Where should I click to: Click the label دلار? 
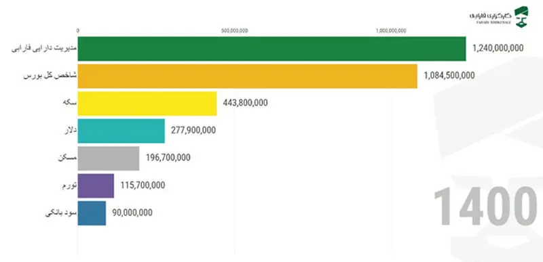coord(71,131)
